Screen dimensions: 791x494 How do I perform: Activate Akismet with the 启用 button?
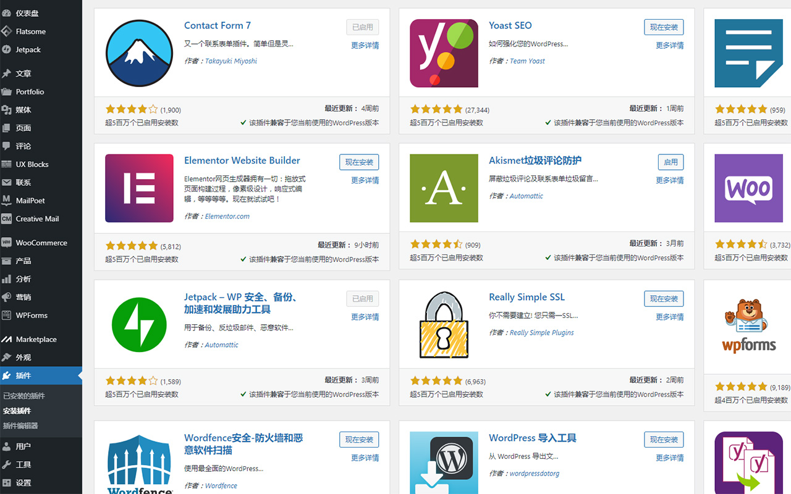tap(670, 162)
